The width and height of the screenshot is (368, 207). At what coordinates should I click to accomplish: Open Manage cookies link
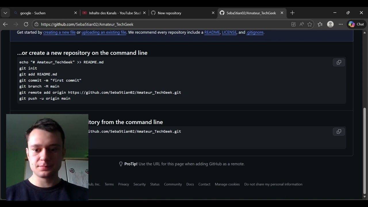point(227,184)
